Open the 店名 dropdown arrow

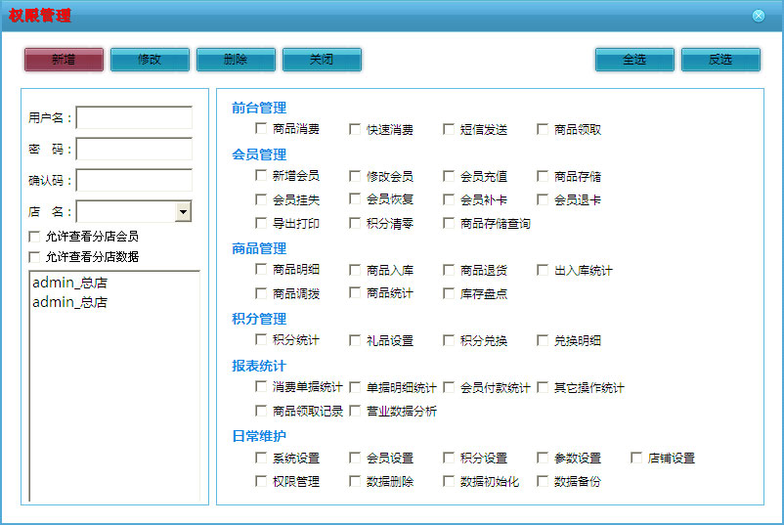pyautogui.click(x=183, y=211)
